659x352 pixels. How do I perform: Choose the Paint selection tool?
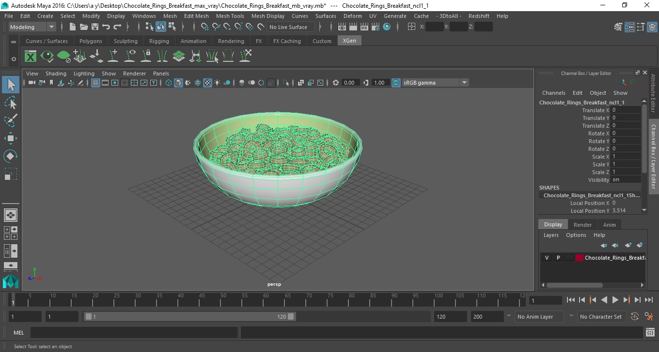(x=11, y=120)
